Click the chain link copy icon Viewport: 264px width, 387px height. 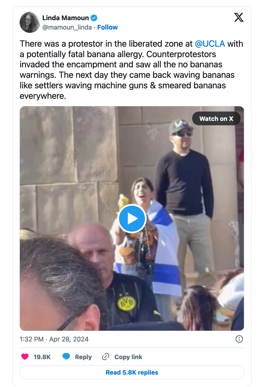[106, 357]
